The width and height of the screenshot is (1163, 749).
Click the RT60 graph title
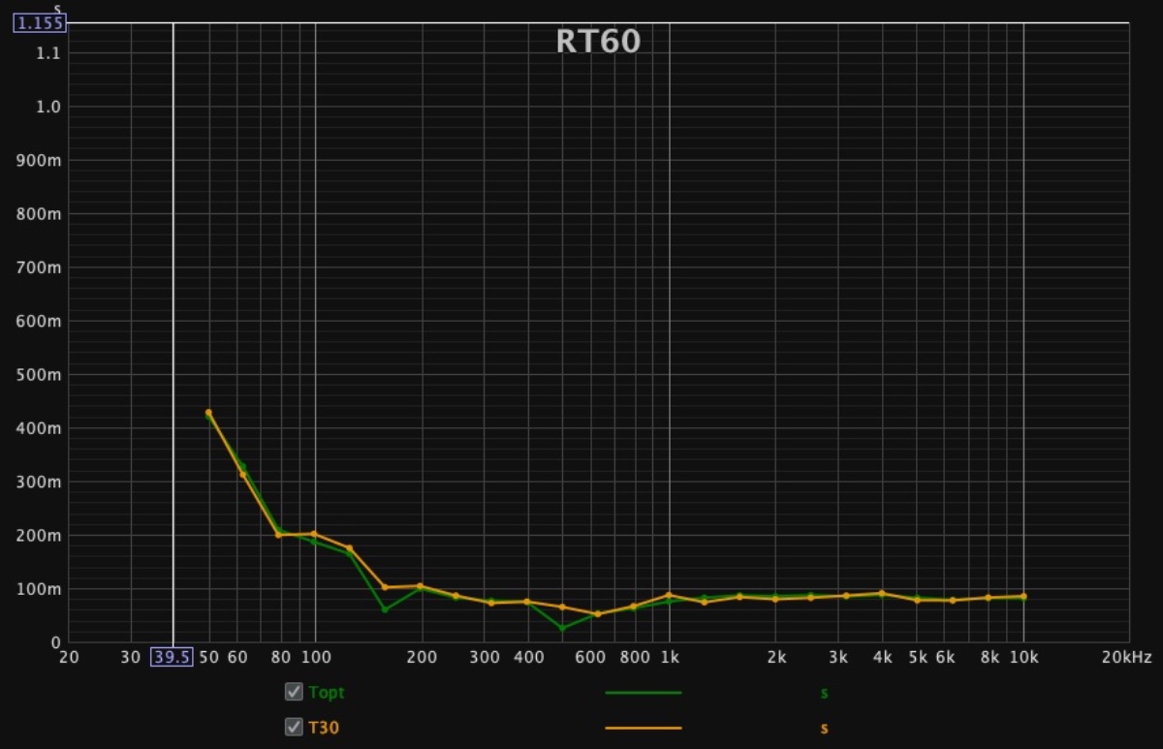point(598,42)
